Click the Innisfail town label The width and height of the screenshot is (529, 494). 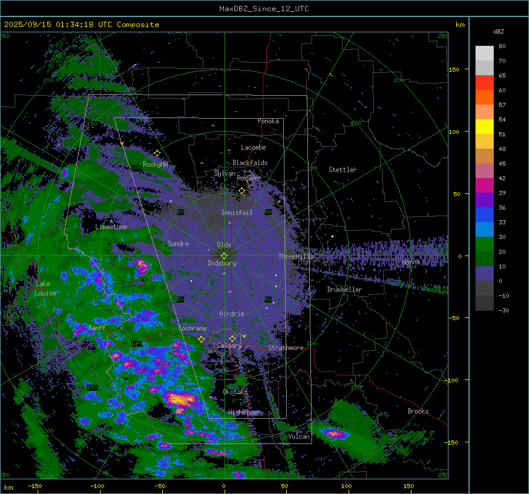[x=237, y=213]
